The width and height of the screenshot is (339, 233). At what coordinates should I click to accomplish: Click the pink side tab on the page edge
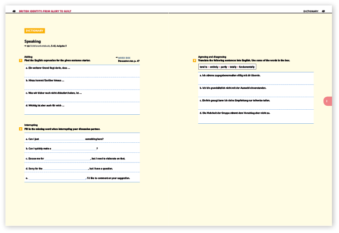(x=328, y=101)
